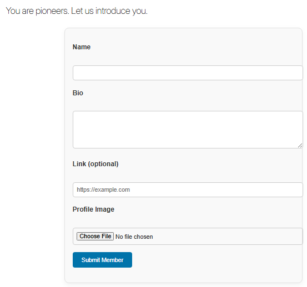Click the word "pioneers" in heading
This screenshot has width=307, height=287.
(x=52, y=11)
